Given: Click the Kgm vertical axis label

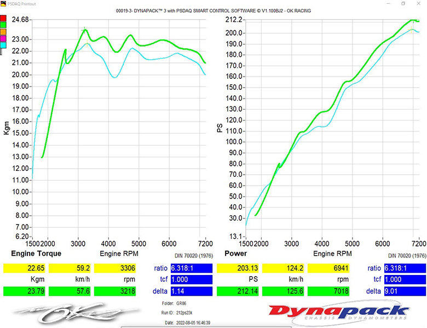Looking at the screenshot, I should click(7, 128).
